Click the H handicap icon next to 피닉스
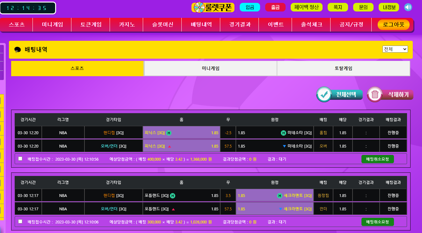 point(169,133)
